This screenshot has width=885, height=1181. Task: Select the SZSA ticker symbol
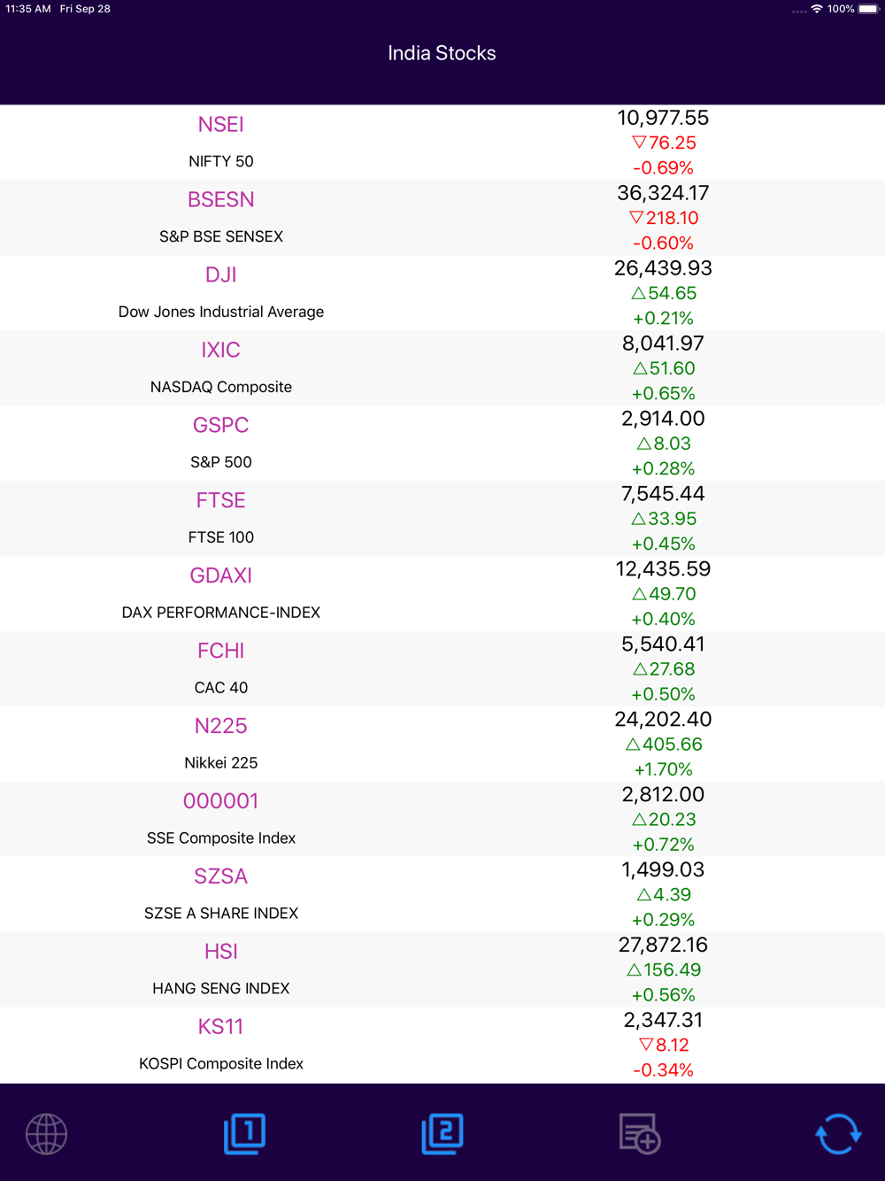tap(221, 876)
